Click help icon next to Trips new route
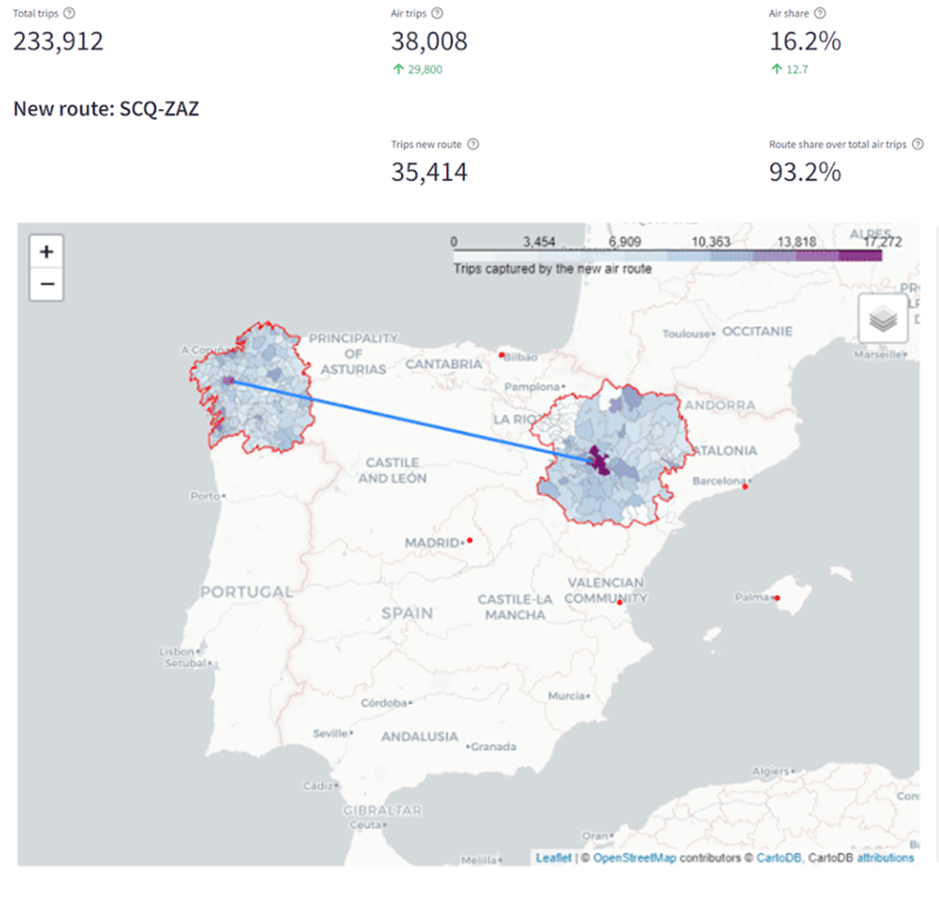Viewport: 939px width, 899px height. click(x=473, y=144)
